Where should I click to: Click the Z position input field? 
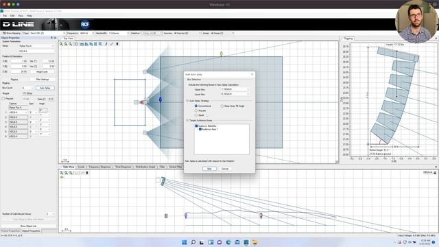point(19,71)
